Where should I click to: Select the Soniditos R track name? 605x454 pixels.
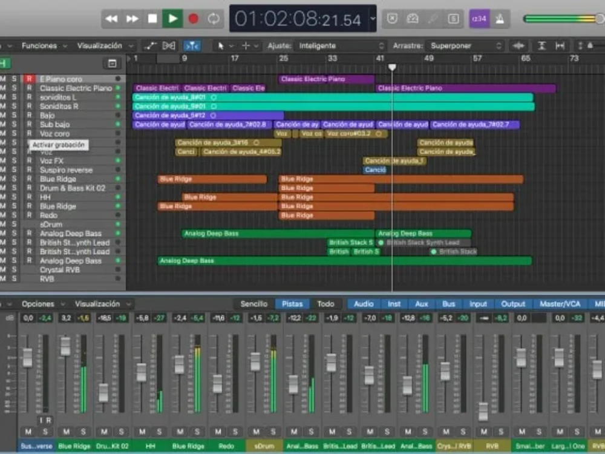59,106
